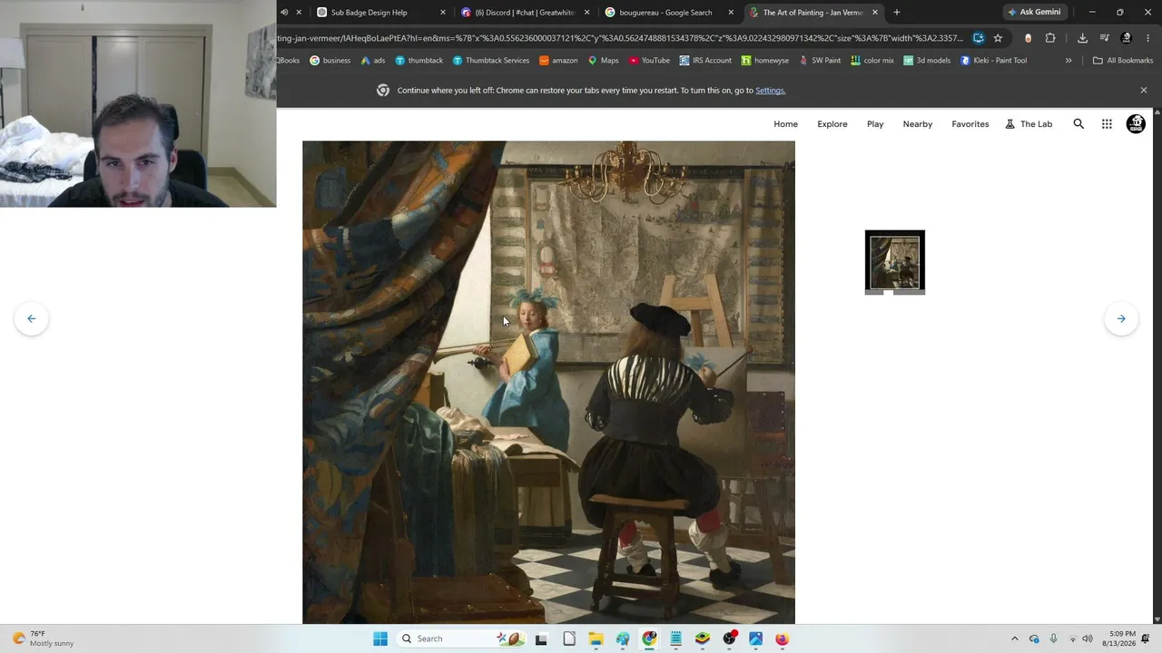Open Google Chrome from the taskbar

click(649, 638)
